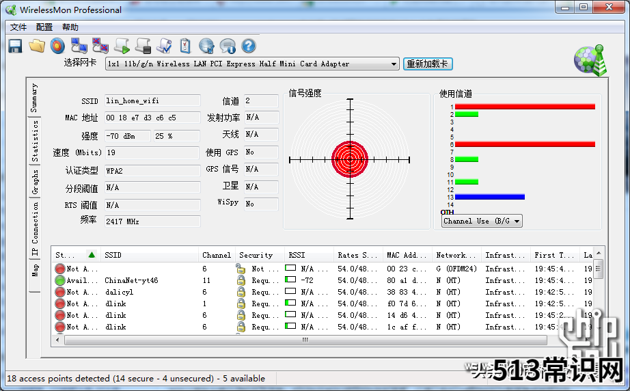The image size is (630, 391).
Task: Open the info speech bubble icon
Action: (228, 46)
